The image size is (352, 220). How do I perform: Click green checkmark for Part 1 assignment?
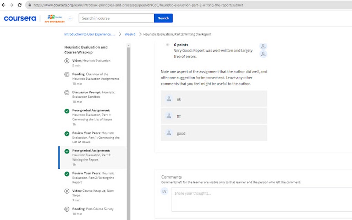67,111
